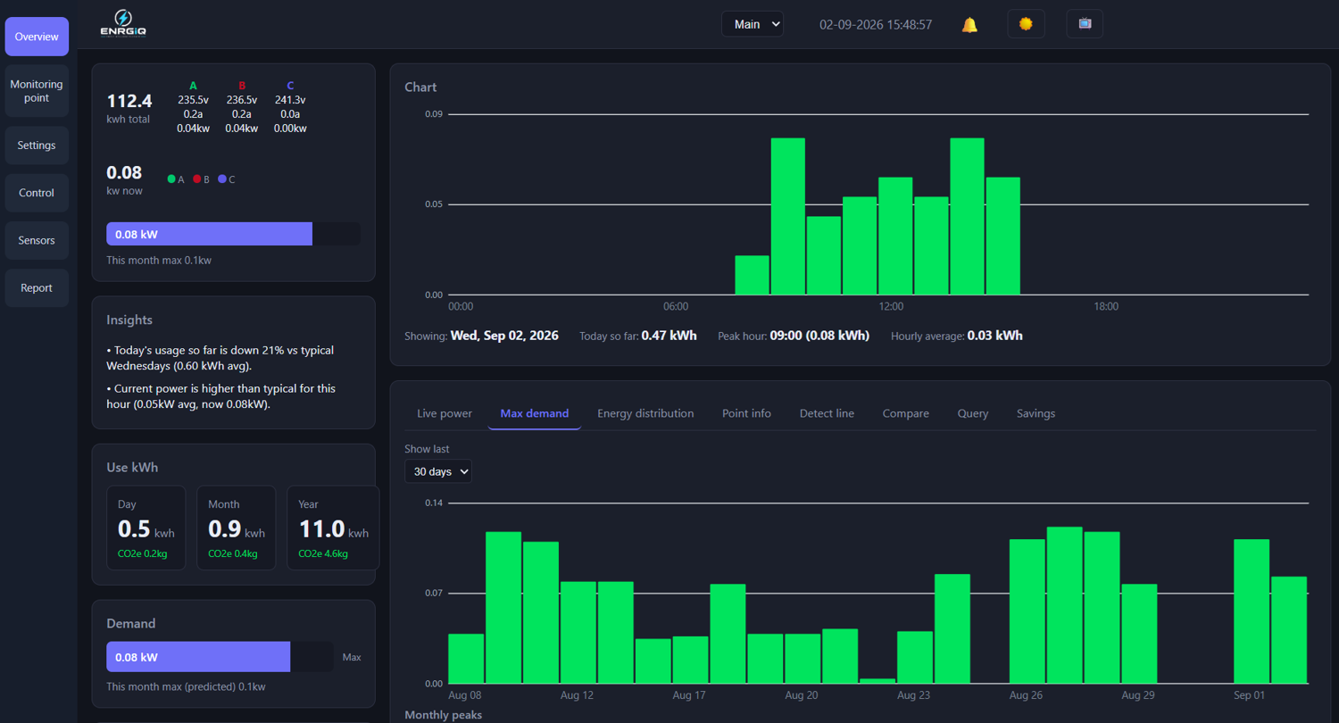Click the Chart panel heading
Image resolution: width=1339 pixels, height=723 pixels.
point(420,87)
